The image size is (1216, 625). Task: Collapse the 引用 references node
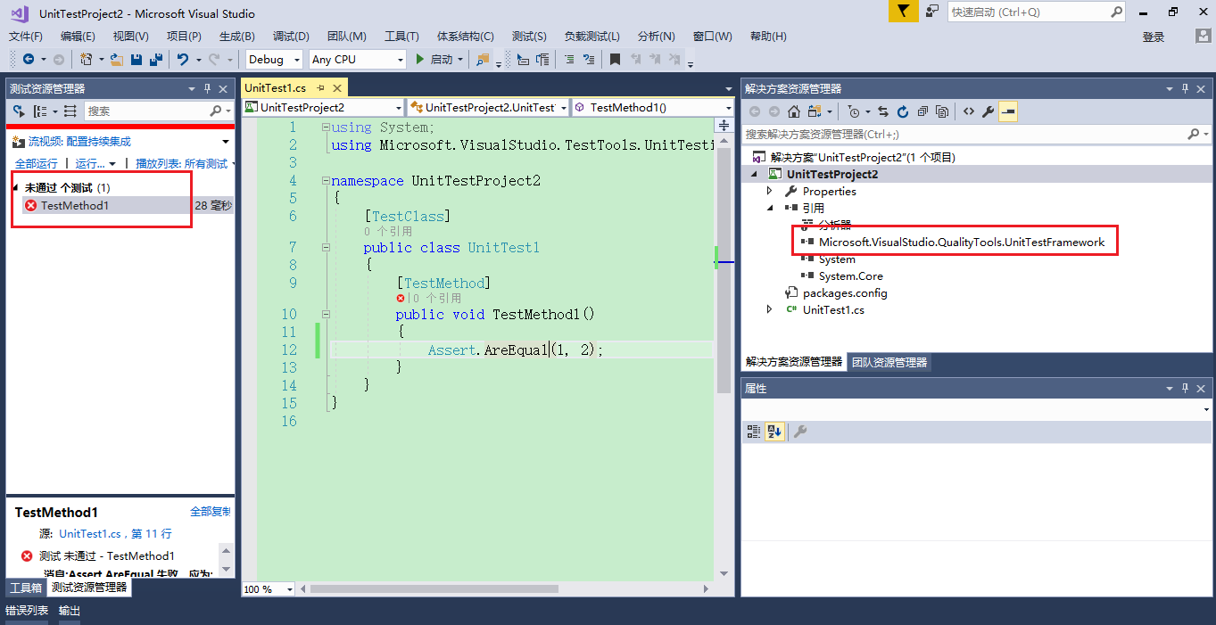pyautogui.click(x=770, y=208)
